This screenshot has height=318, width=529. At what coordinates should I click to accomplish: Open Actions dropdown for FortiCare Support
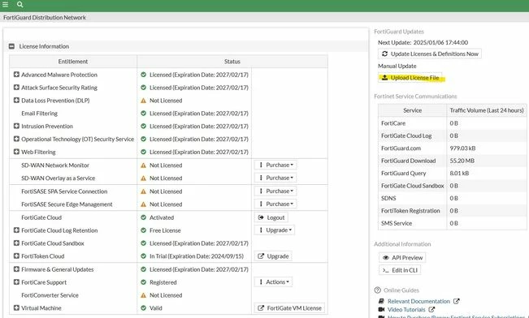pos(273,282)
